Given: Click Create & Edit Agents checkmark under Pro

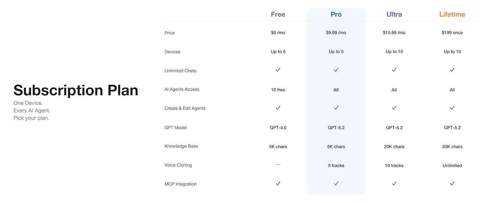Looking at the screenshot, I should 336,108.
